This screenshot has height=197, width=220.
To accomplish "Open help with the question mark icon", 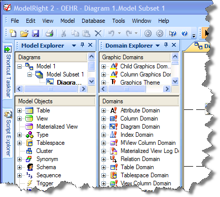I will point(185,33).
